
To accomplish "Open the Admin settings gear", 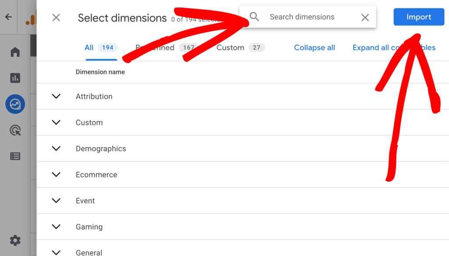I will [15, 240].
